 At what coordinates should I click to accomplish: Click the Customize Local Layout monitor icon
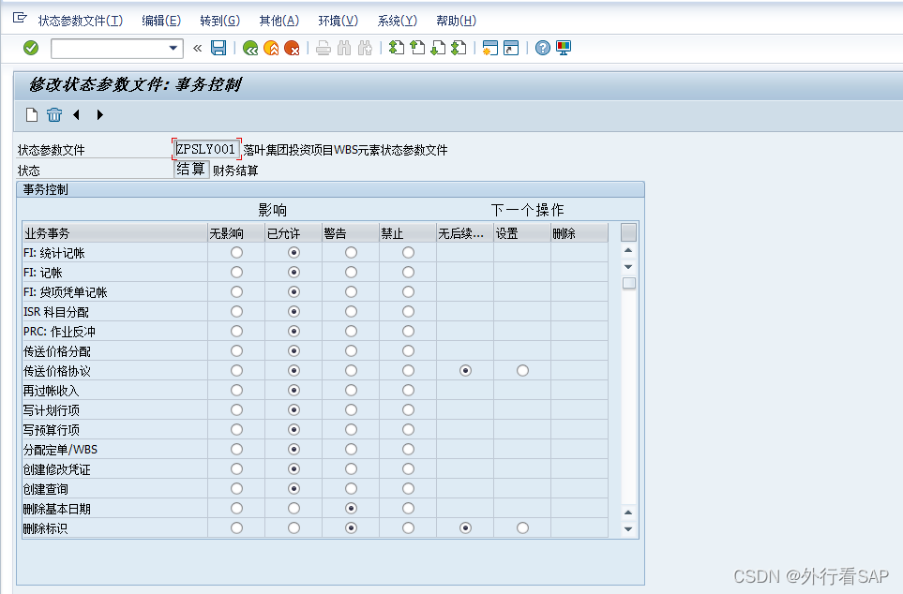(x=564, y=48)
